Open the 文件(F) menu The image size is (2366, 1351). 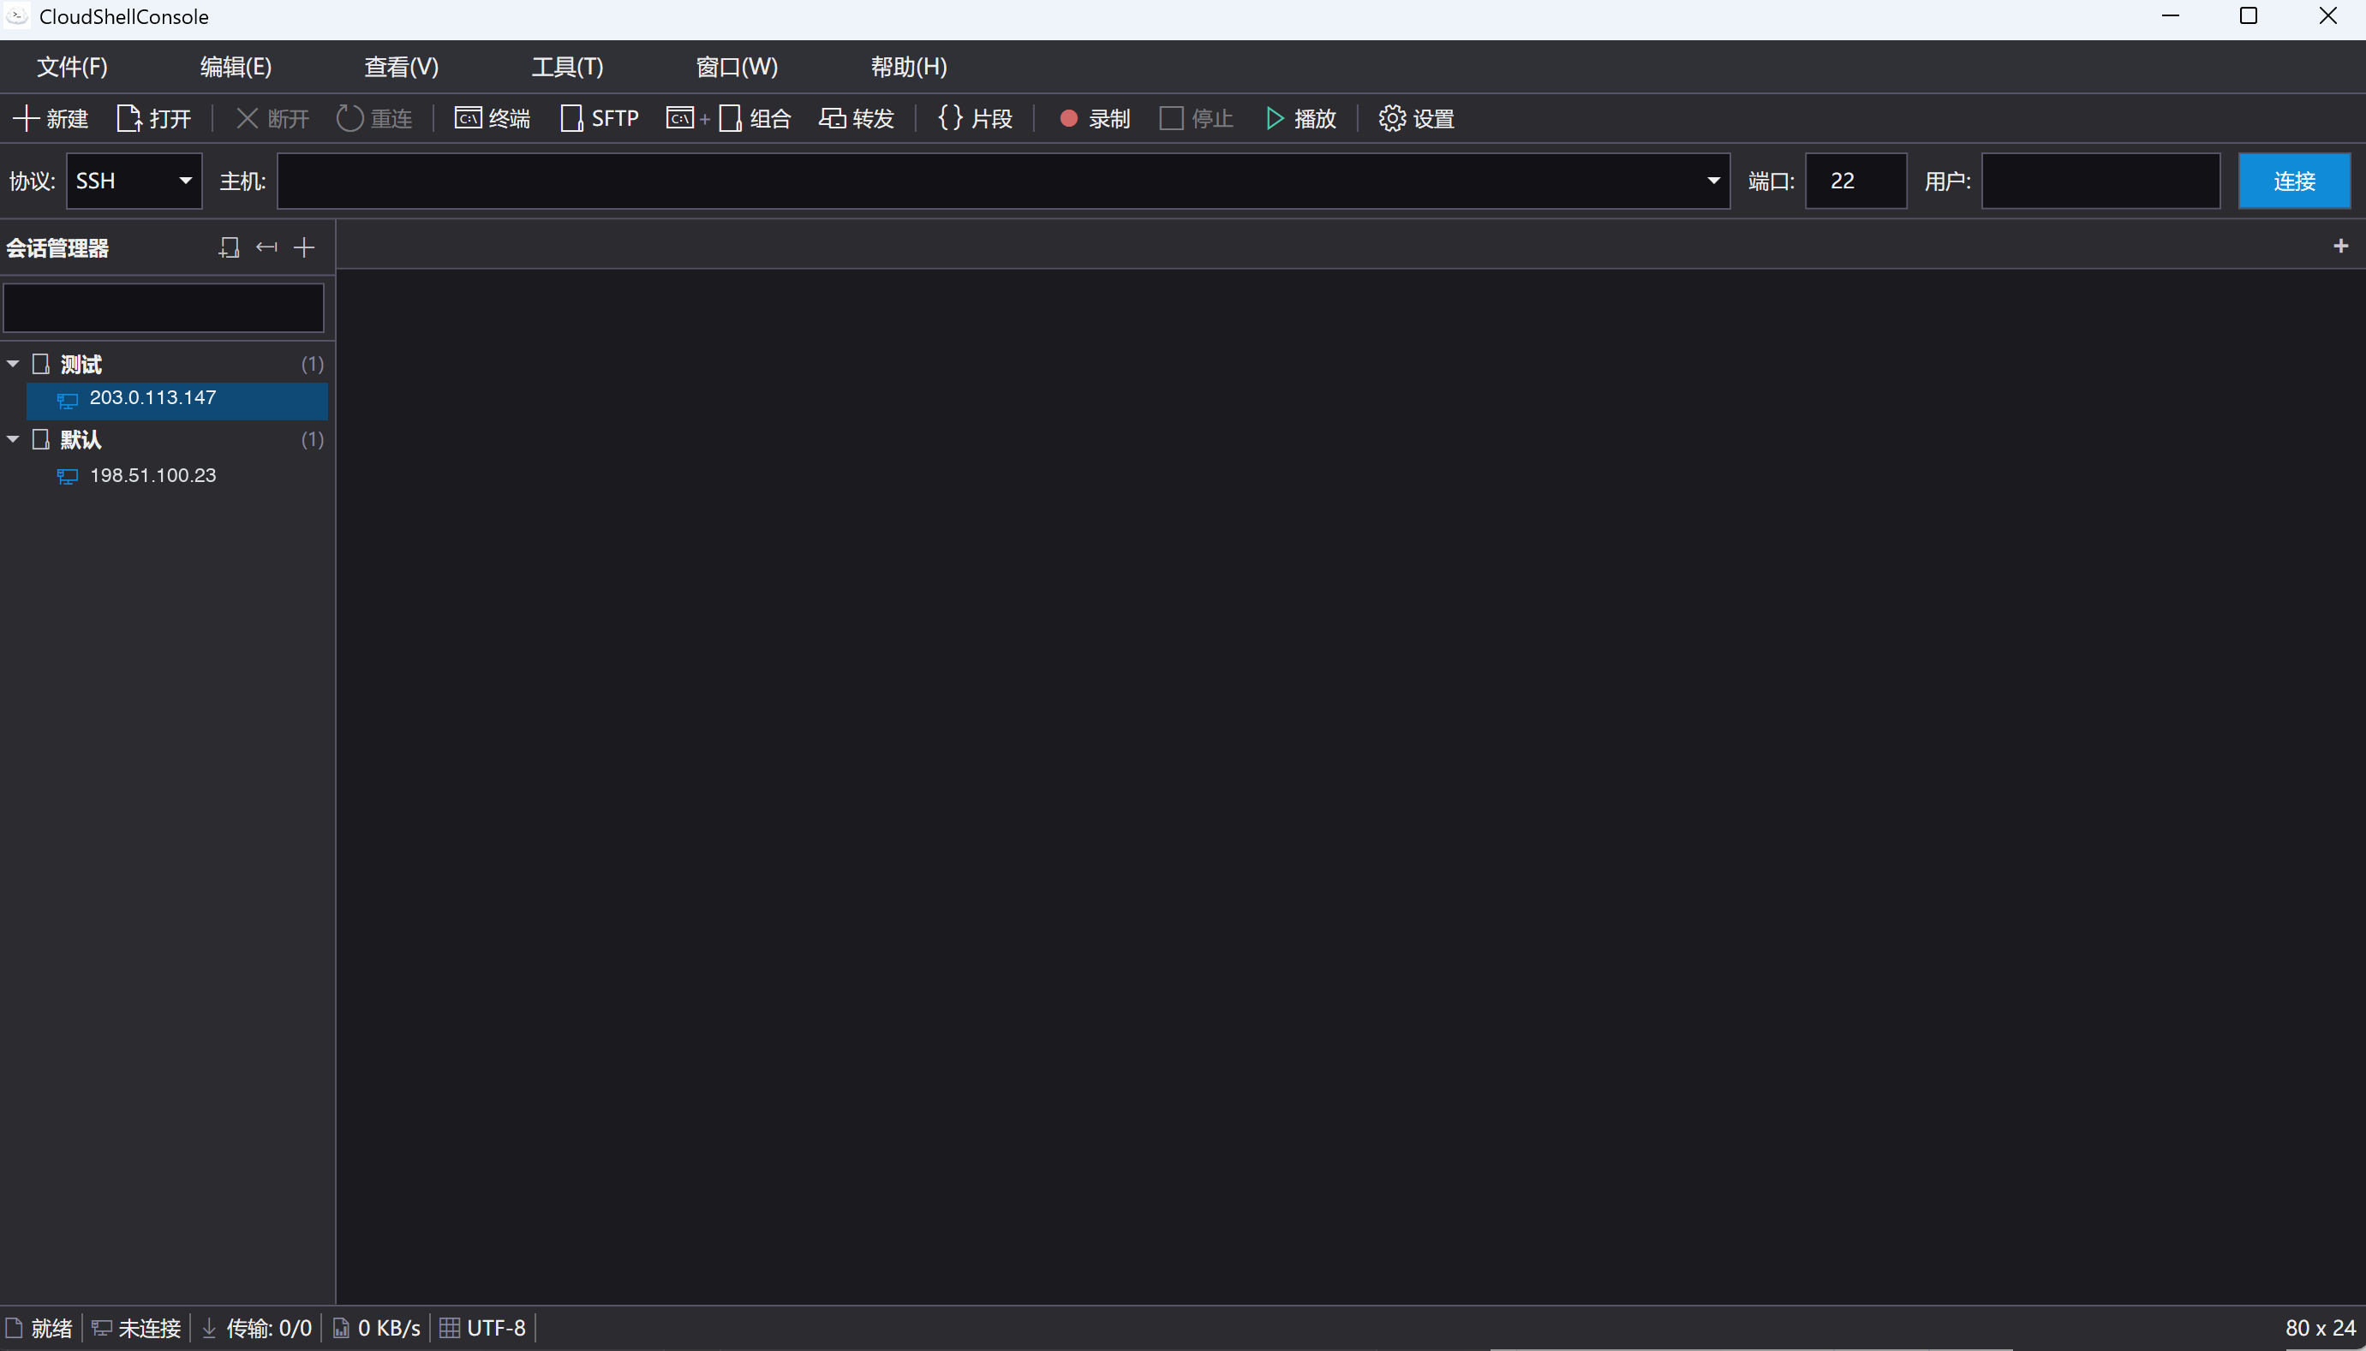click(x=73, y=67)
